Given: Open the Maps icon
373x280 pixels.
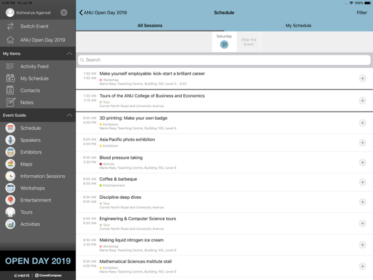Looking at the screenshot, I should (10, 164).
